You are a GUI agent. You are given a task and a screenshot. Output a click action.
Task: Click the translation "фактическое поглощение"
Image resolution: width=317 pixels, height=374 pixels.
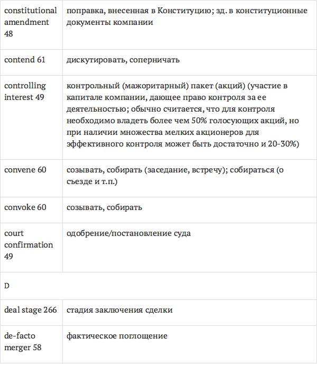(117, 336)
